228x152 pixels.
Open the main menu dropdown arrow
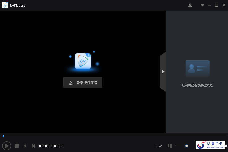click(202, 5)
